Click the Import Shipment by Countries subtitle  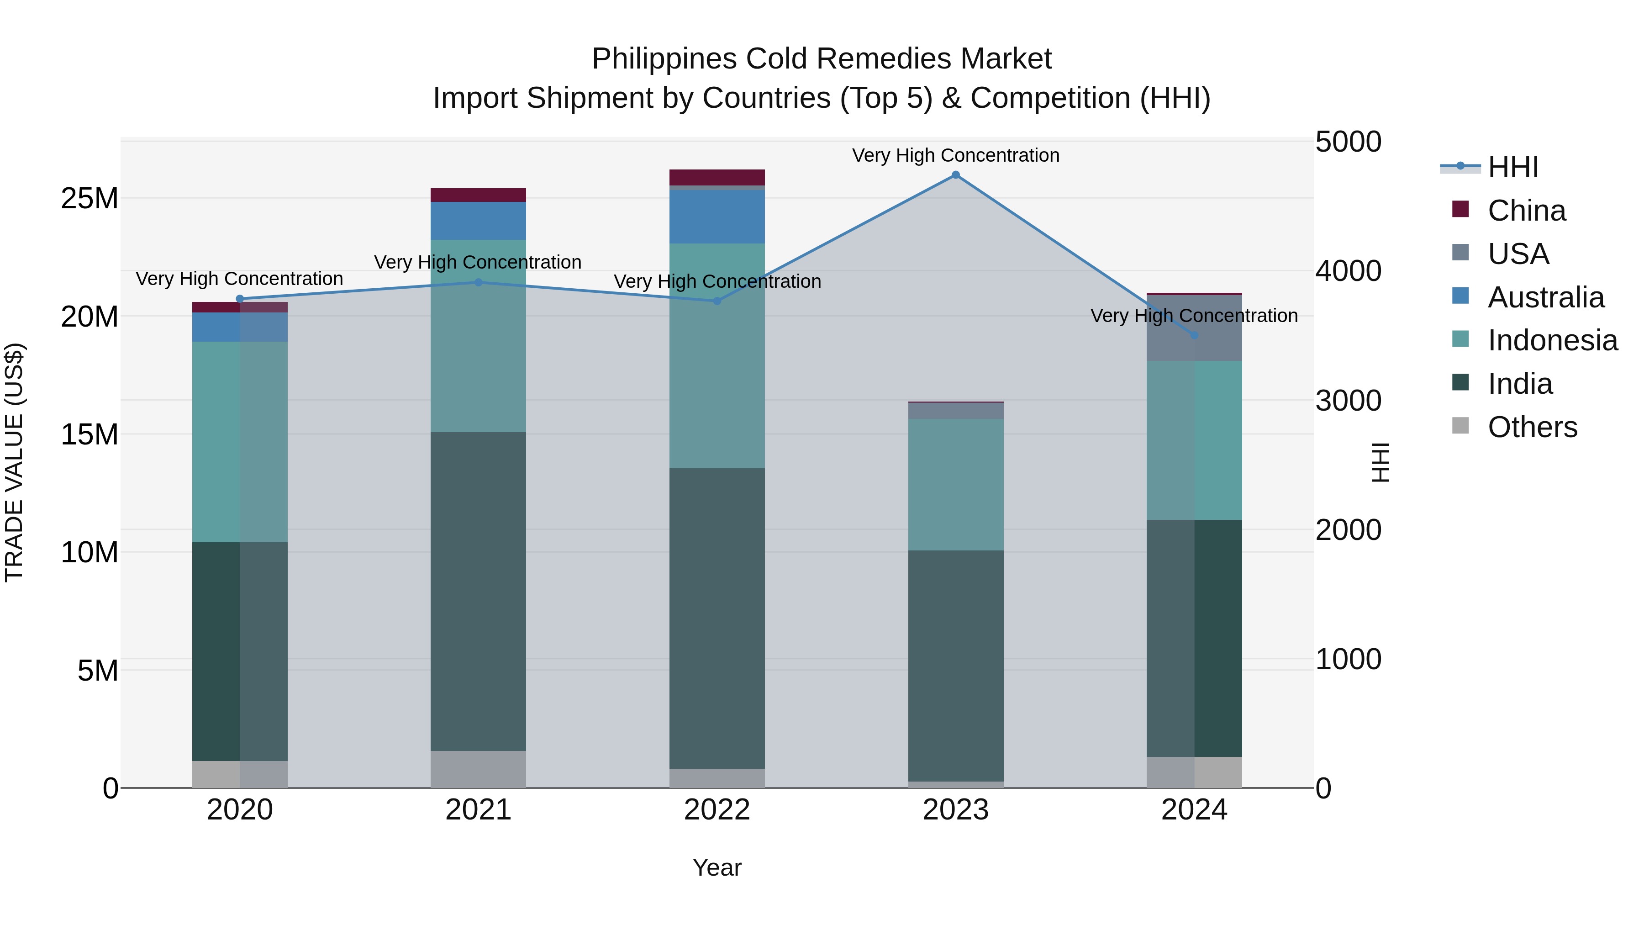pyautogui.click(x=822, y=98)
